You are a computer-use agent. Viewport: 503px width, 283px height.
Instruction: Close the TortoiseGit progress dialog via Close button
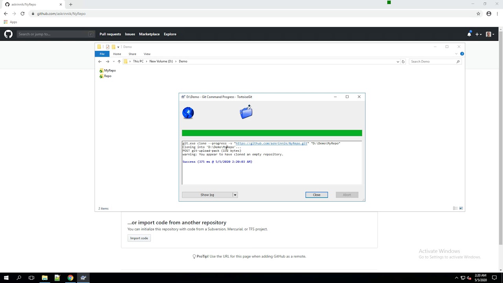316,195
